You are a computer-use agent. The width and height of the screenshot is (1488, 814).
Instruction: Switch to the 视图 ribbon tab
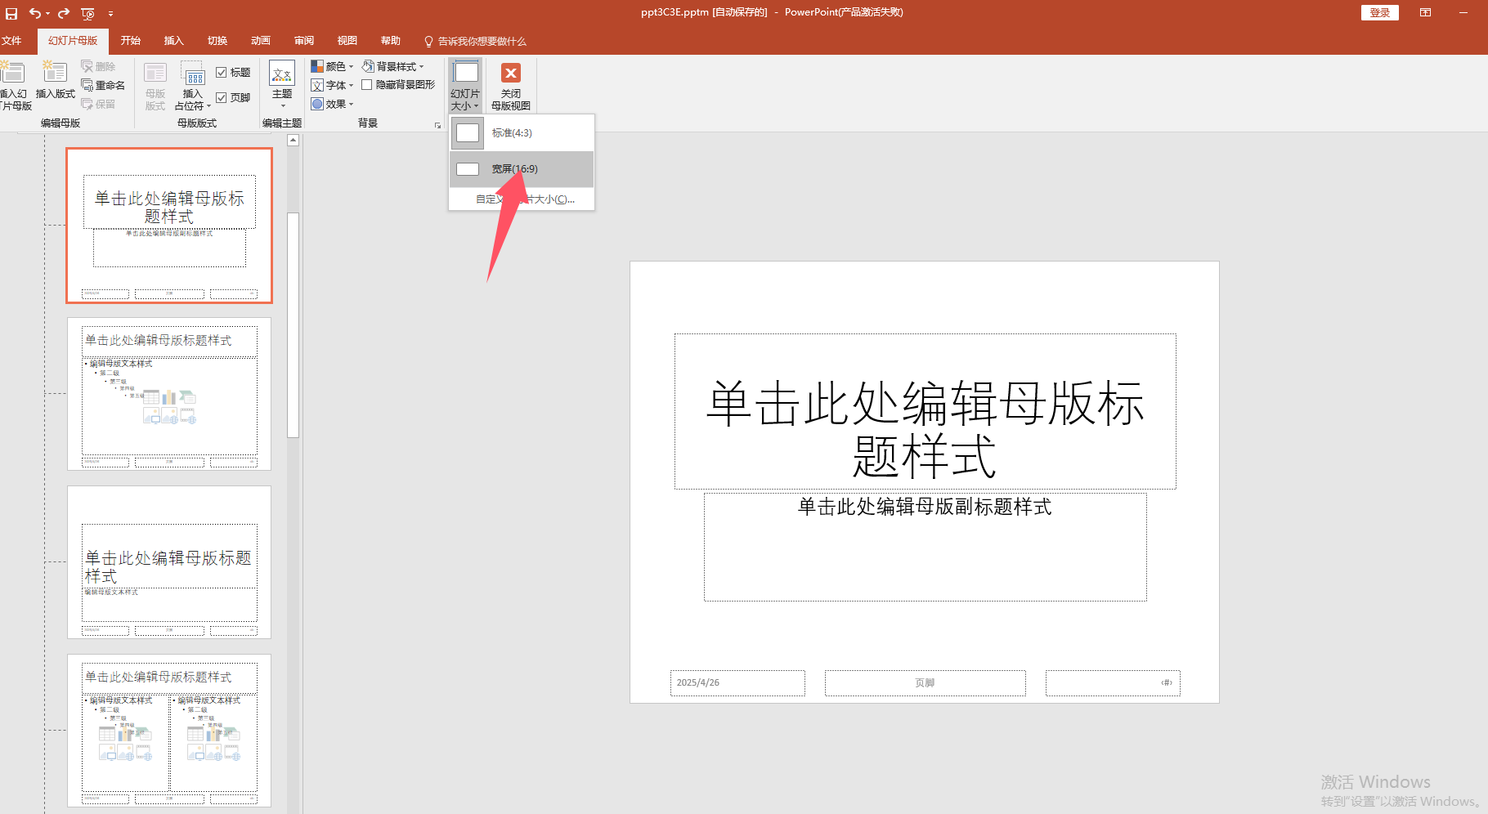point(347,40)
